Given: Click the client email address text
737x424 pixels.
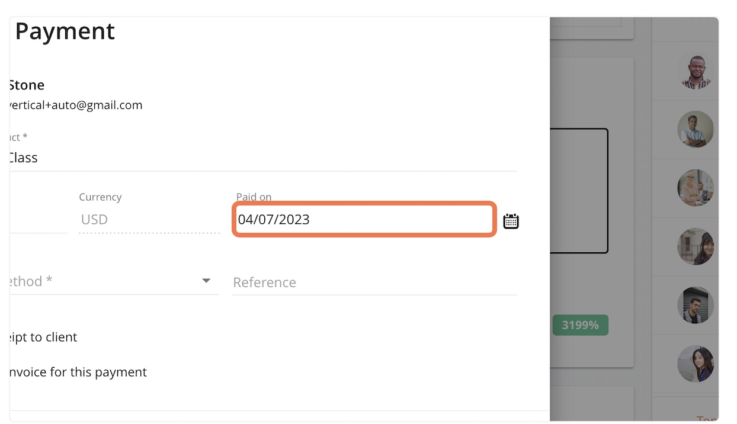Looking at the screenshot, I should click(x=76, y=105).
